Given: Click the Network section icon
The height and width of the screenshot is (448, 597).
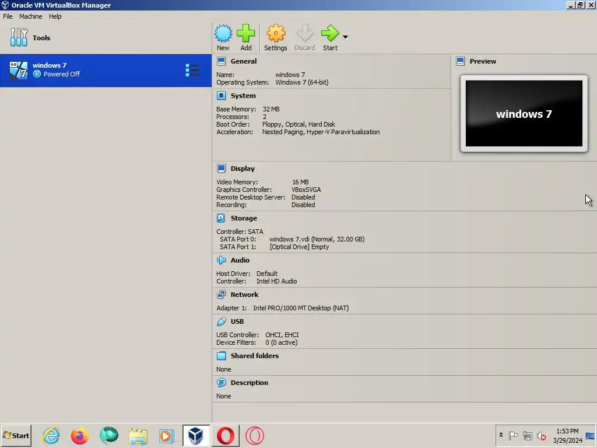Looking at the screenshot, I should coord(221,295).
